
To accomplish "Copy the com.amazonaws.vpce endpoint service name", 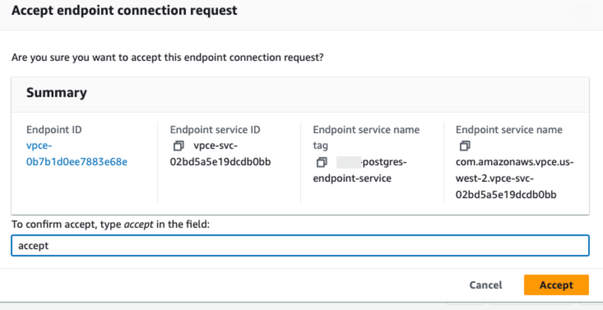I will click(x=464, y=146).
